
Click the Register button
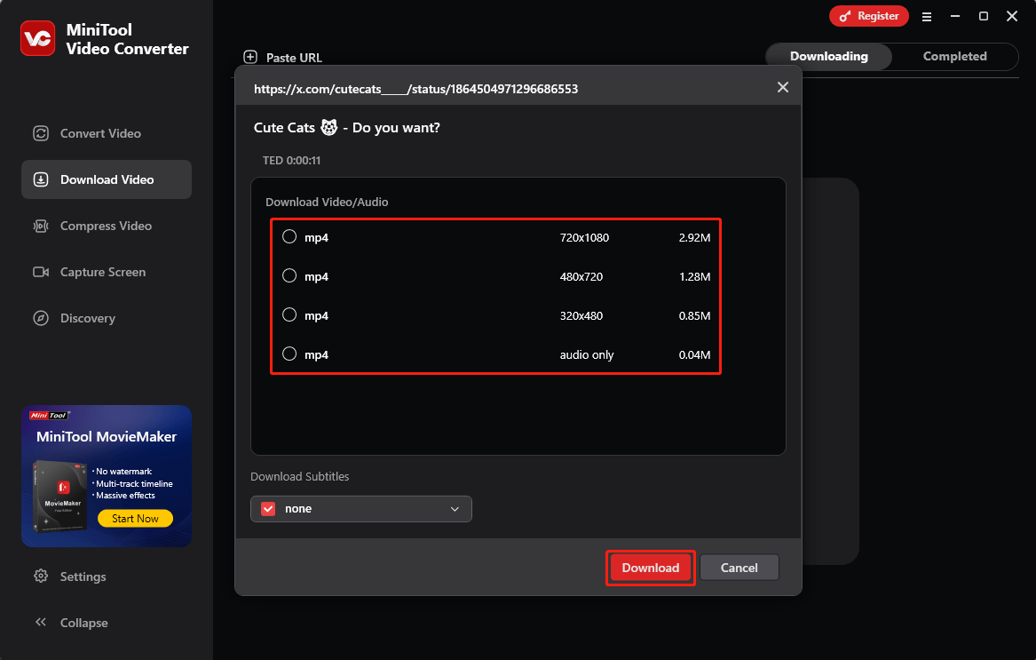(x=869, y=17)
